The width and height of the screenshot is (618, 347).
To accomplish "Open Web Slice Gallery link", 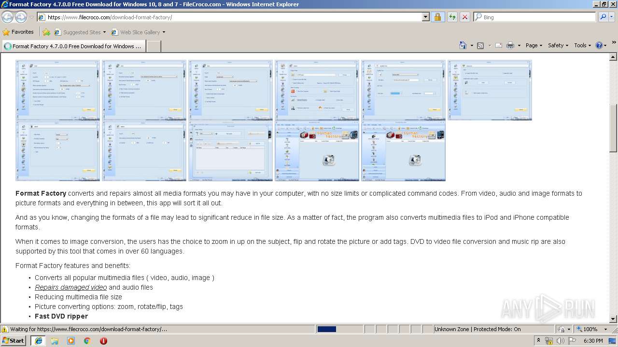I will [x=140, y=32].
